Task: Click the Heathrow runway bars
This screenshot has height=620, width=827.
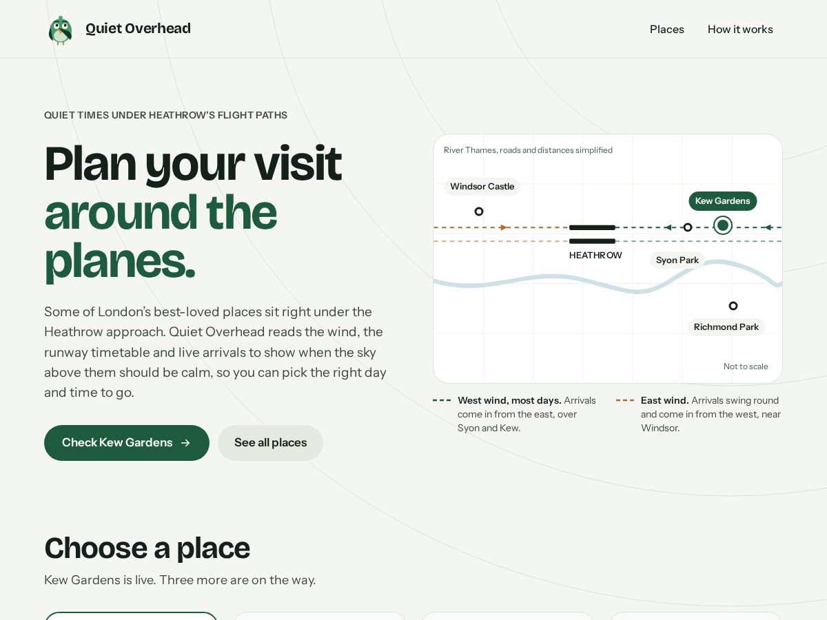Action: tap(592, 234)
